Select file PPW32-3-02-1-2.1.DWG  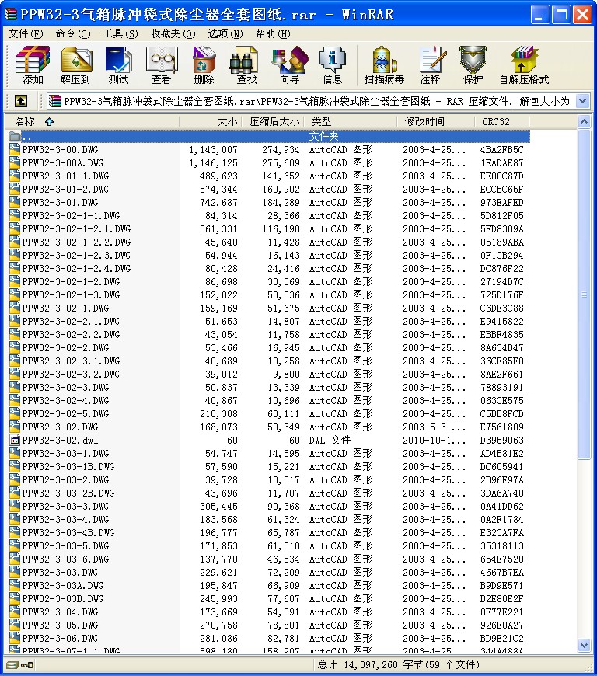click(76, 229)
